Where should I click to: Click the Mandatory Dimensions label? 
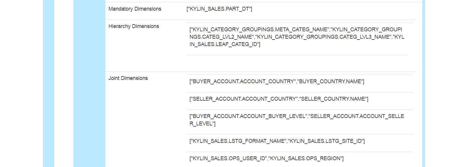pyautogui.click(x=135, y=9)
